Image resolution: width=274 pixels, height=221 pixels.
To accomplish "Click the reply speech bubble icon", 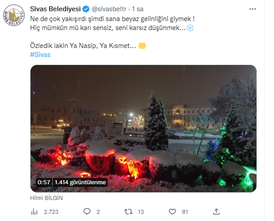I will (x=87, y=212).
